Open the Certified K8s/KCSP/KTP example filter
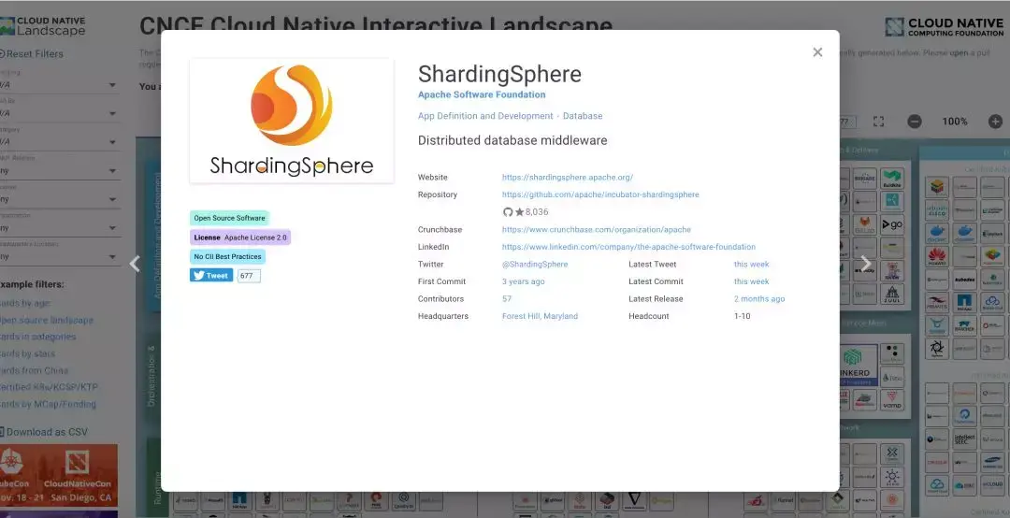This screenshot has height=518, width=1010. 49,387
